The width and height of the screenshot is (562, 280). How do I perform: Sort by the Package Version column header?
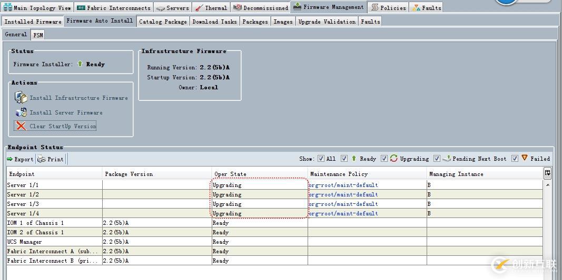(157, 174)
